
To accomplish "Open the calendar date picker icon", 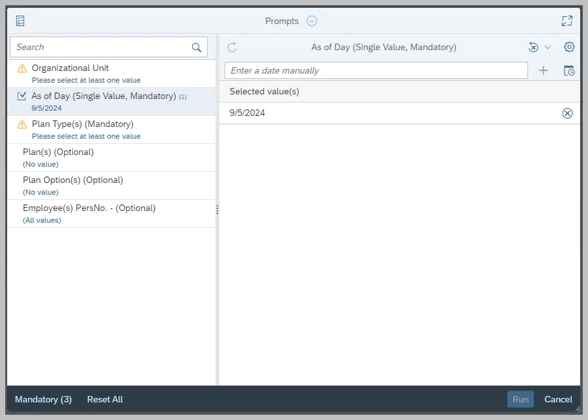I will (569, 70).
